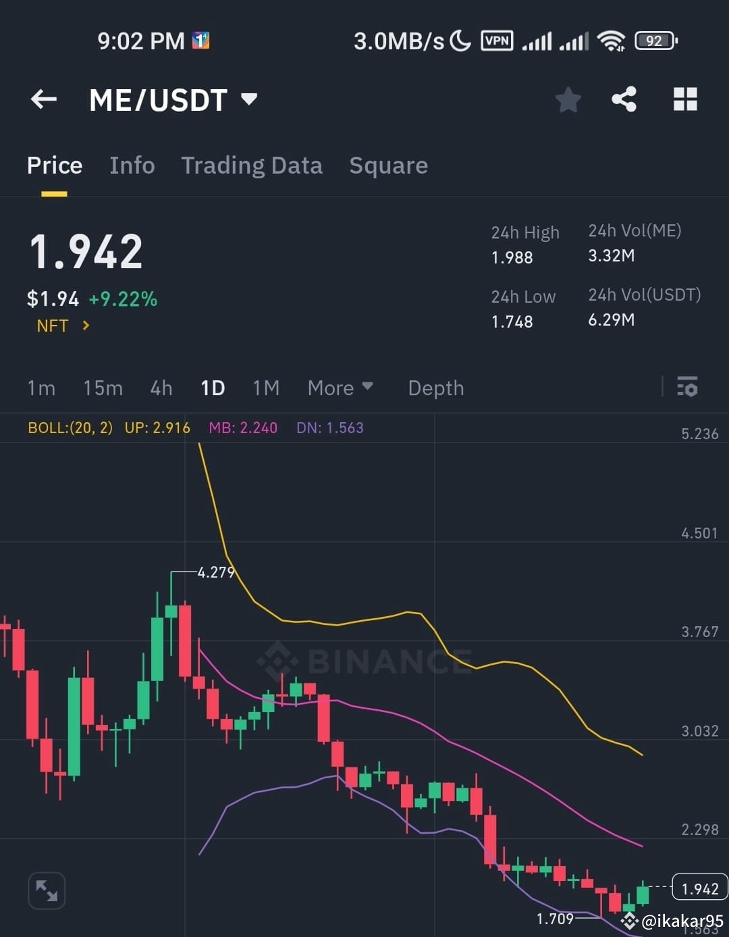This screenshot has height=937, width=729.
Task: Enable the 15m candlestick interval
Action: tap(103, 388)
